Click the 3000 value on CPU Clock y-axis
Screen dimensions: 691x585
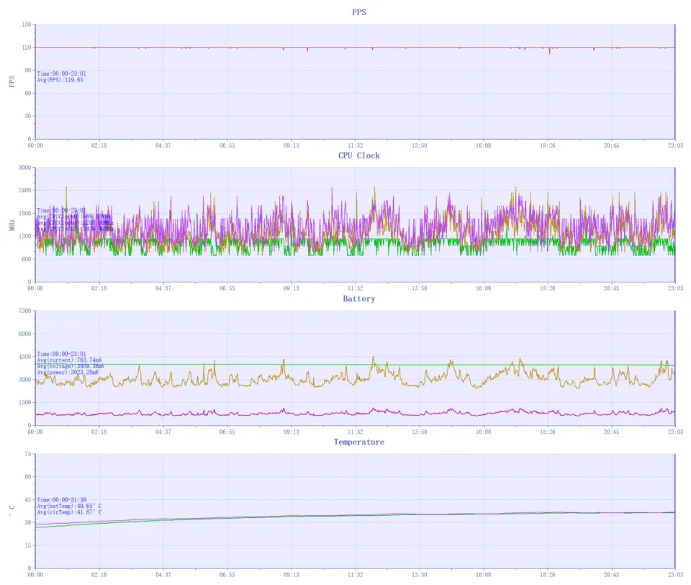coord(25,168)
